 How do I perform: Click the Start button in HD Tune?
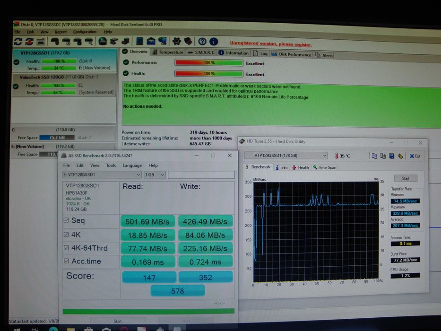pyautogui.click(x=406, y=178)
